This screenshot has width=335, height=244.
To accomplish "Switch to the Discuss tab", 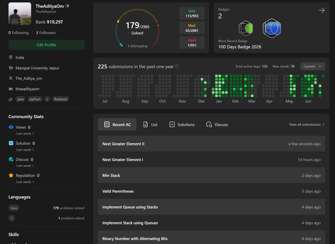I will pos(217,124).
